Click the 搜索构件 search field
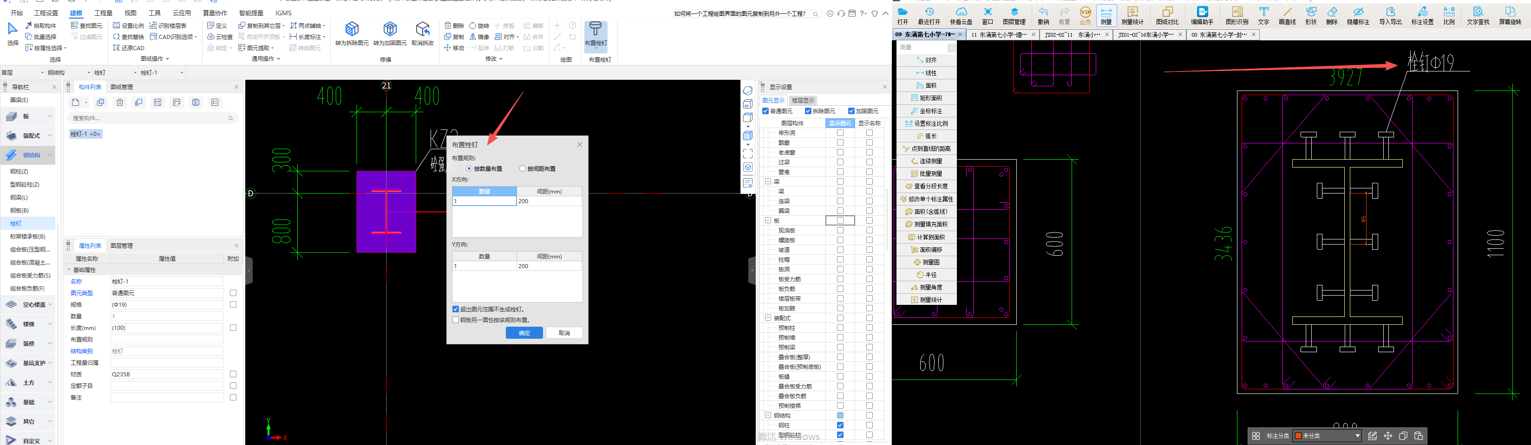 [153, 118]
